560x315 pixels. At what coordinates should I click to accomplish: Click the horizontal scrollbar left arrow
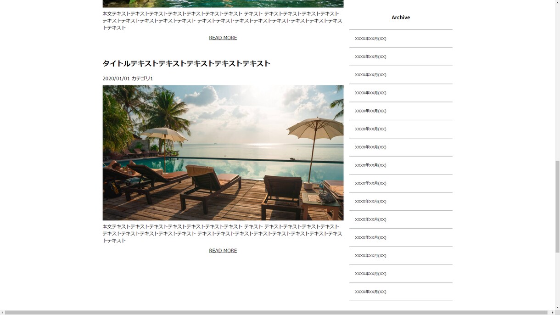click(x=2, y=313)
